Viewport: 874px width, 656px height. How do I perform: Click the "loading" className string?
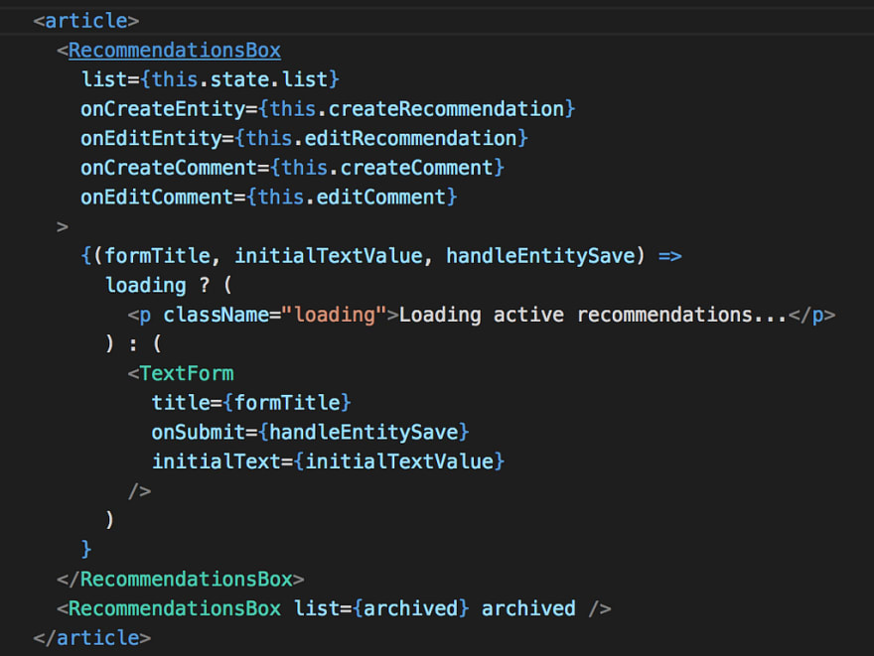(334, 315)
